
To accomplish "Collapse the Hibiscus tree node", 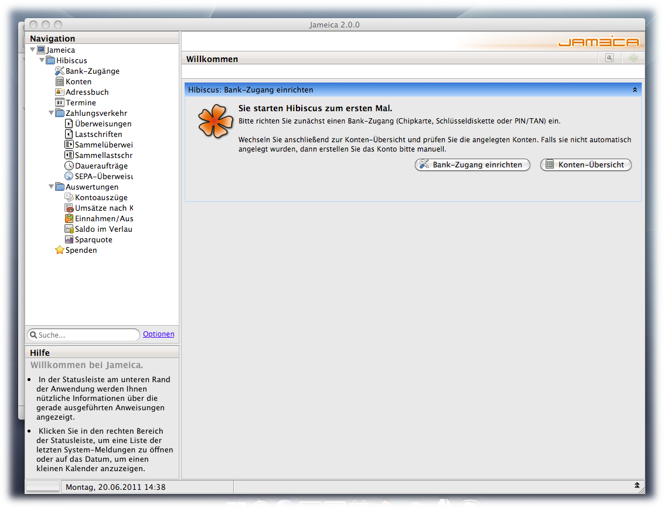I will coord(42,60).
